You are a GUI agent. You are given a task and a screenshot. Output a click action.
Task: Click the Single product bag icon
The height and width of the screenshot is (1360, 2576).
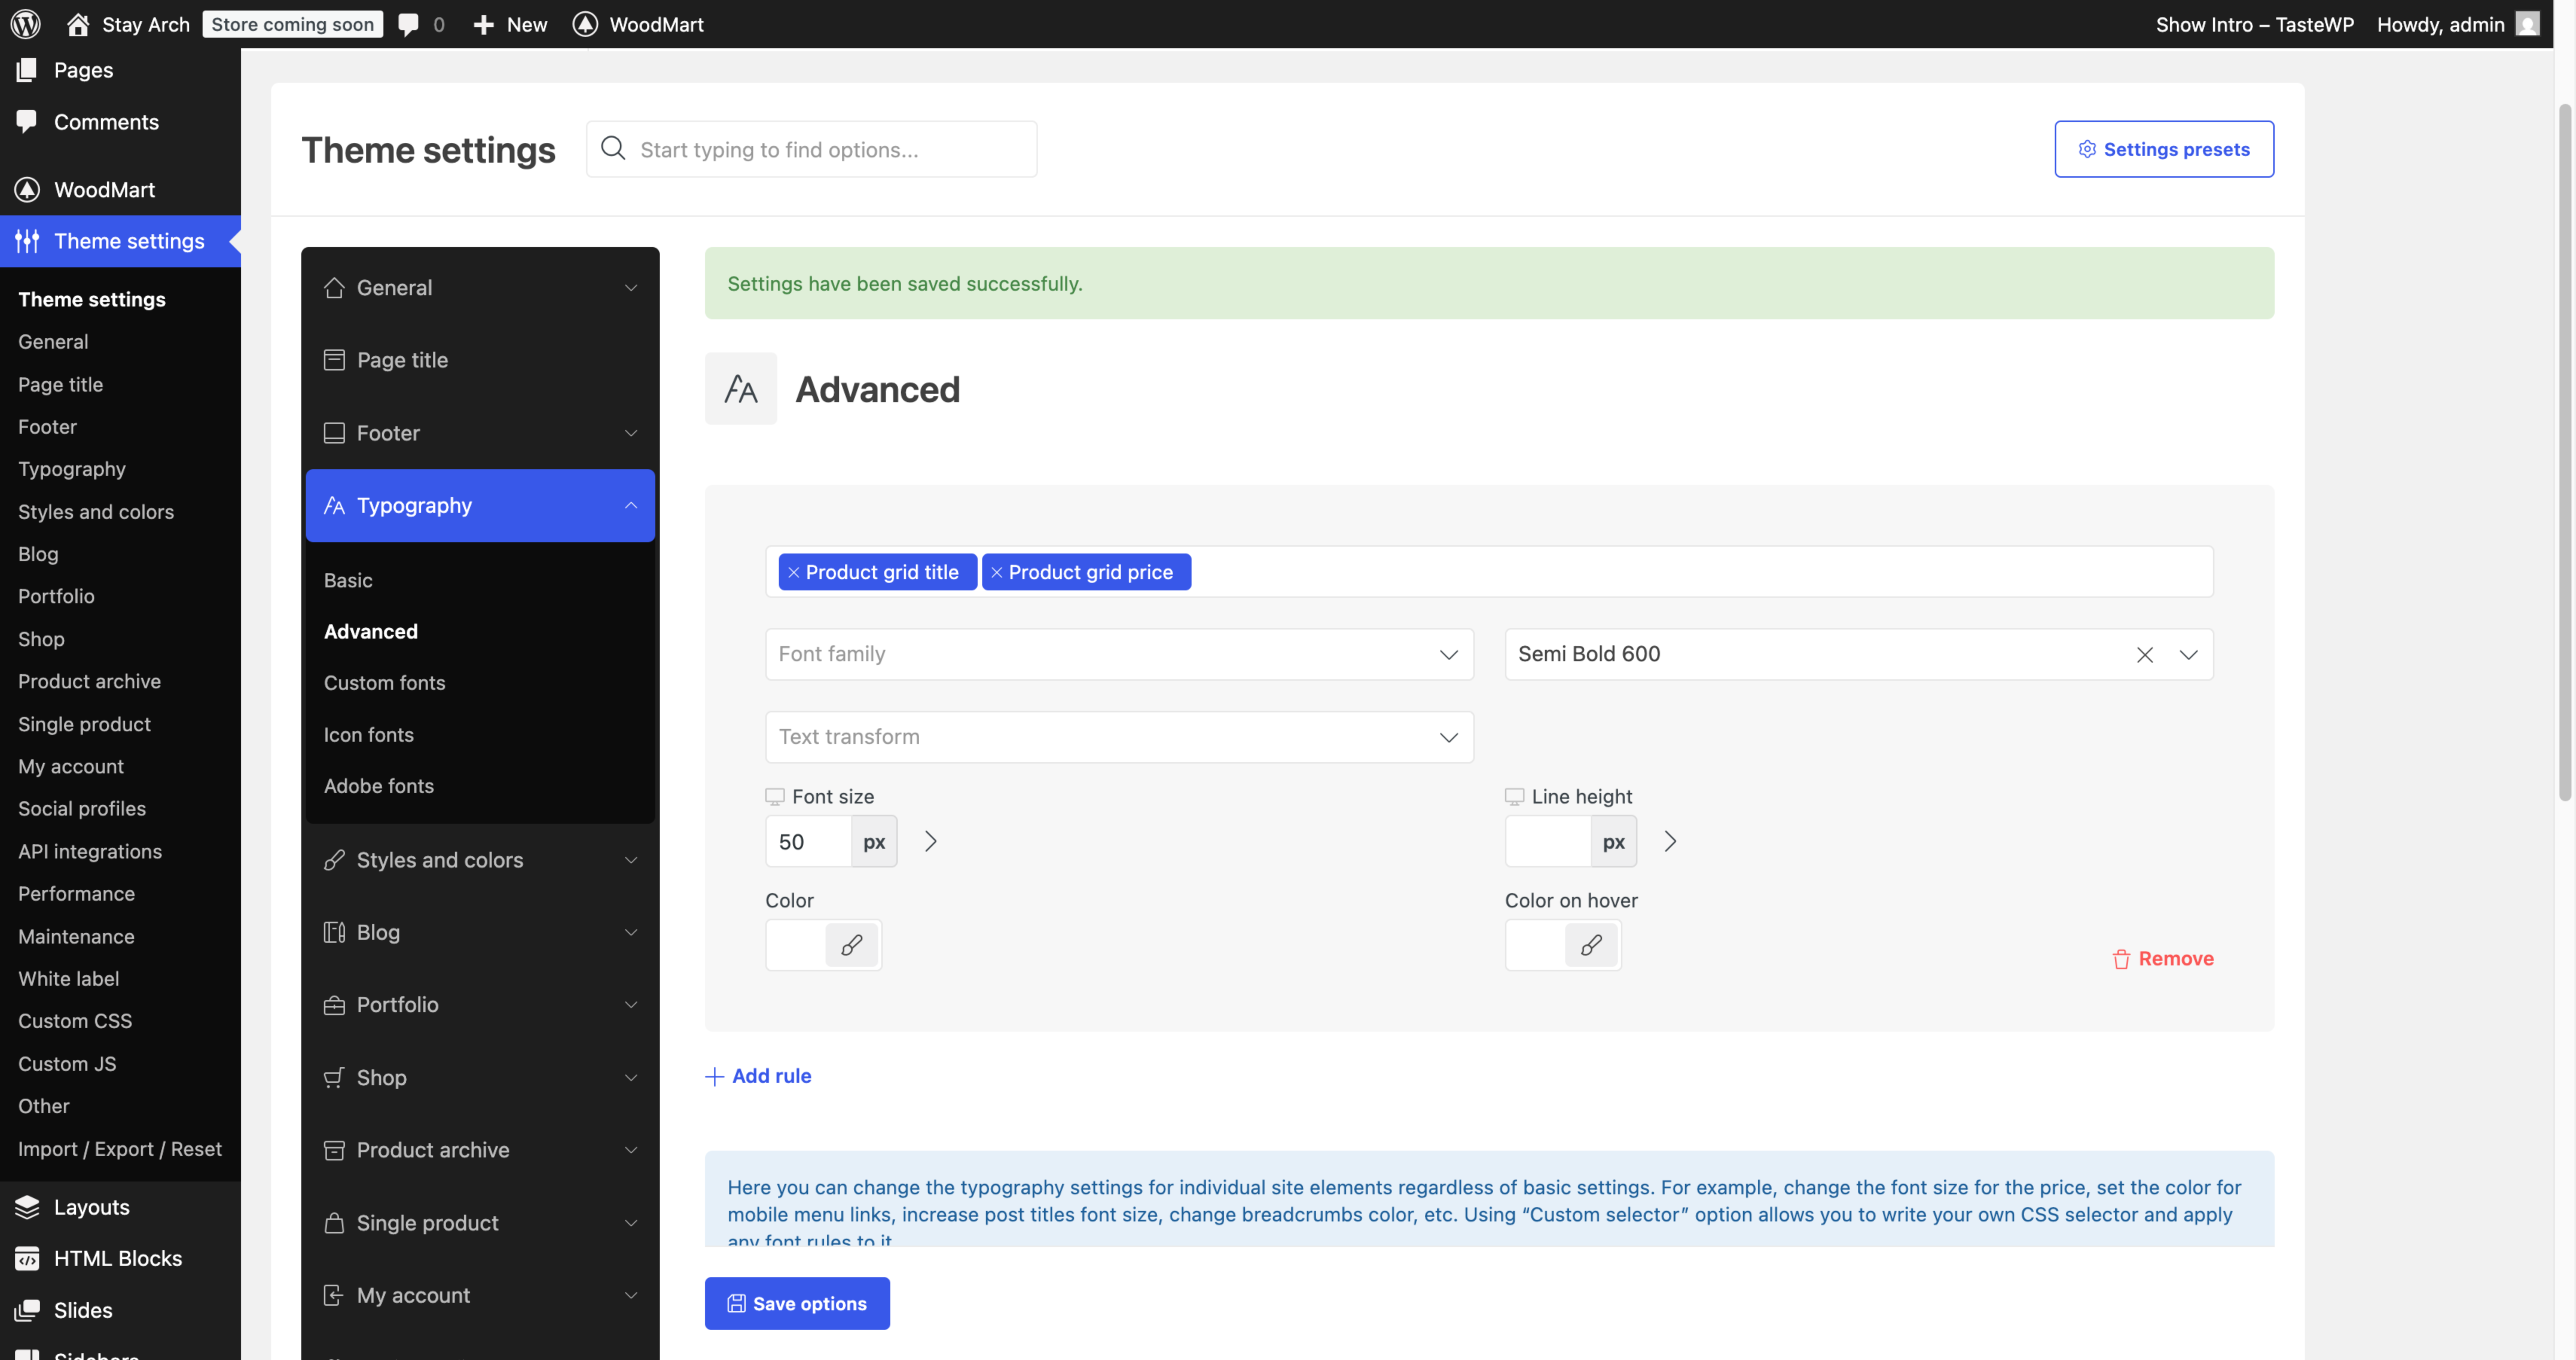[x=334, y=1223]
